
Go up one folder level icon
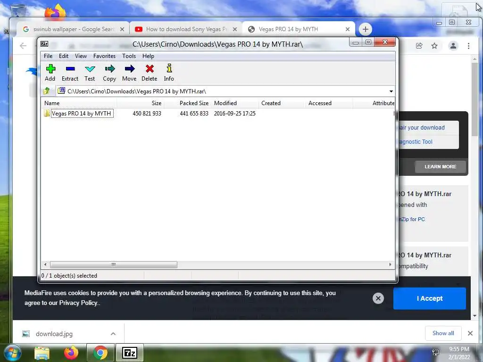[47, 91]
